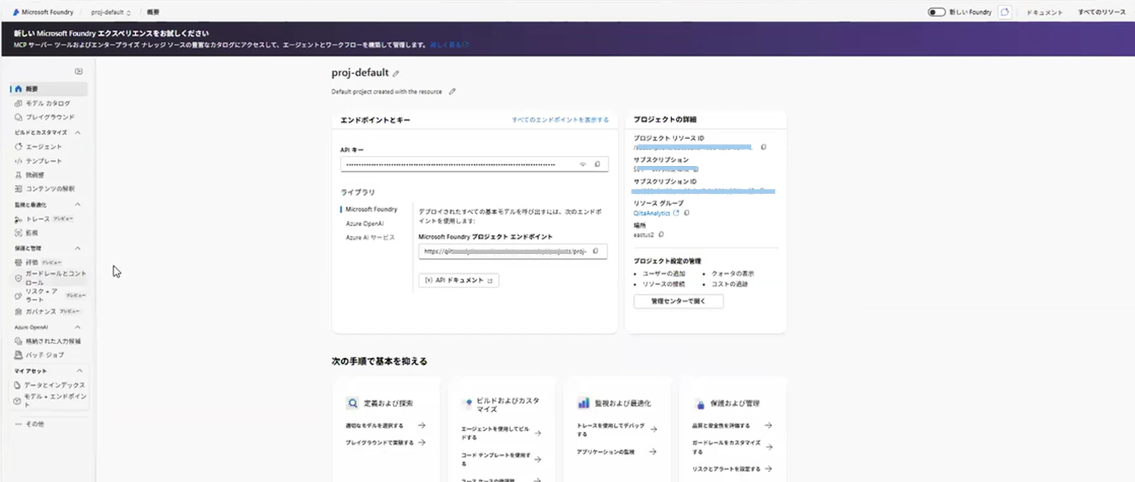Click the コンテンツの解釈 sidebar icon
This screenshot has width=1135, height=482.
(18, 189)
